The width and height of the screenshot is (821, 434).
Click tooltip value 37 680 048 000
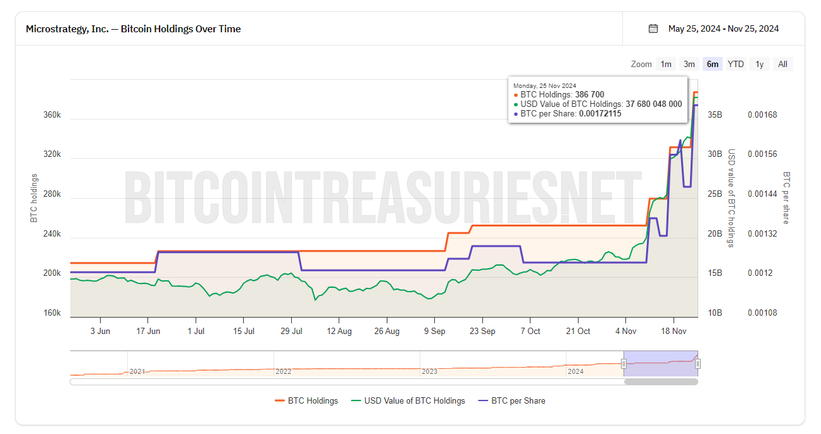pyautogui.click(x=654, y=104)
